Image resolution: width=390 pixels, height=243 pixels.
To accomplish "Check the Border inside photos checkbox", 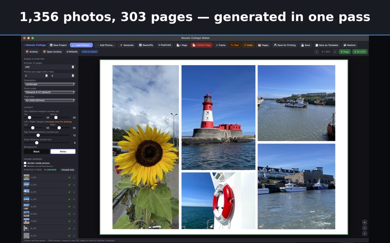I will [25, 163].
